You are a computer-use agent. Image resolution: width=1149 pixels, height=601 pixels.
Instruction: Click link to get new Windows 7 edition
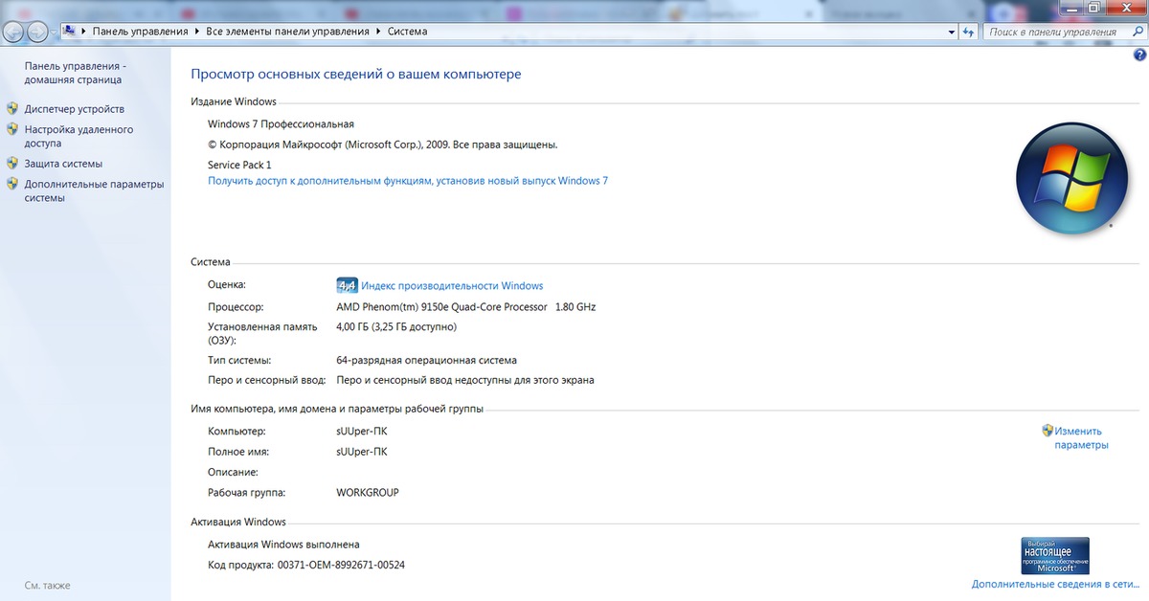pyautogui.click(x=408, y=180)
